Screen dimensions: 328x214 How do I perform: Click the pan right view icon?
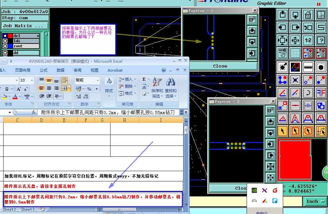(x=295, y=28)
